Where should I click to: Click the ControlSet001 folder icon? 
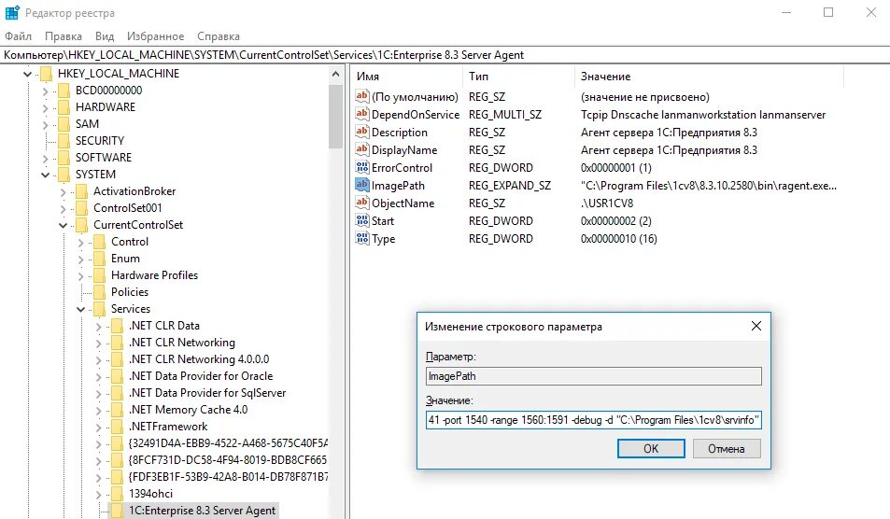pos(82,208)
